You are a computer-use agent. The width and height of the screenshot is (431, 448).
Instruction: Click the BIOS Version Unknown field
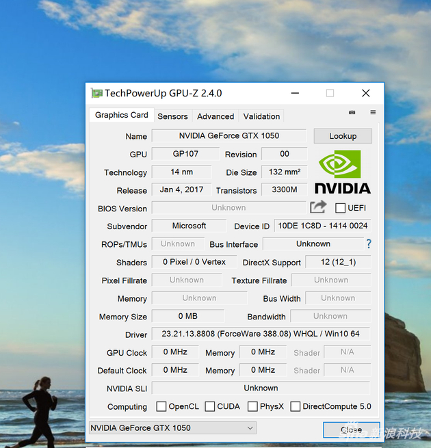click(x=229, y=207)
